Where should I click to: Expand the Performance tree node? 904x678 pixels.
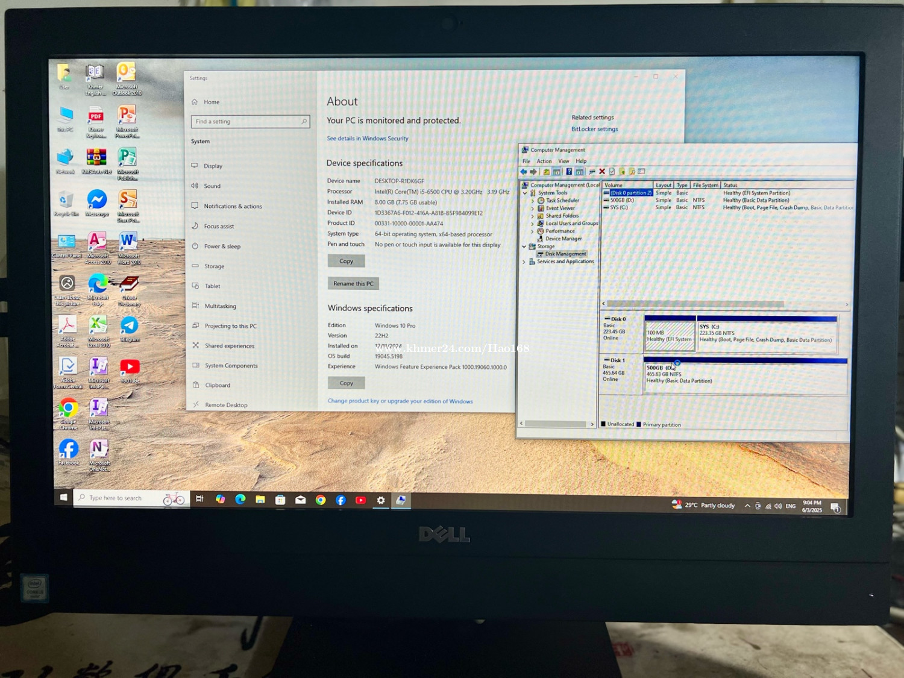(532, 231)
